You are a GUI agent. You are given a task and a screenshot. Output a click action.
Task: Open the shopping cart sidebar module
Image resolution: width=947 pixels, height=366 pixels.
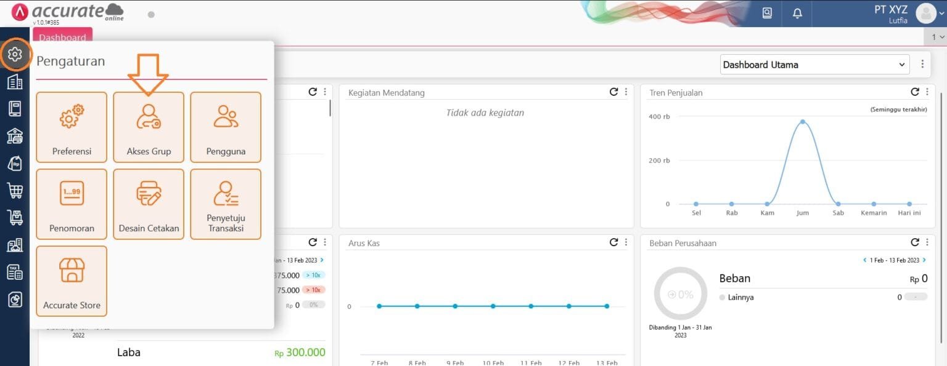click(x=15, y=190)
